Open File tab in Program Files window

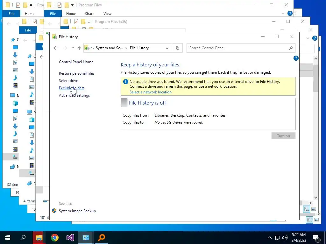[x=53, y=13]
